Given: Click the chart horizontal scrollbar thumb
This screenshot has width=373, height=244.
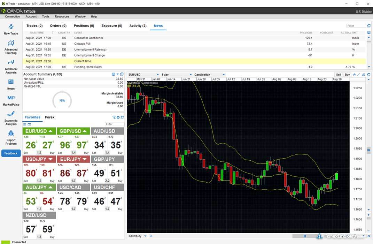Looking at the screenshot, I should [305, 236].
